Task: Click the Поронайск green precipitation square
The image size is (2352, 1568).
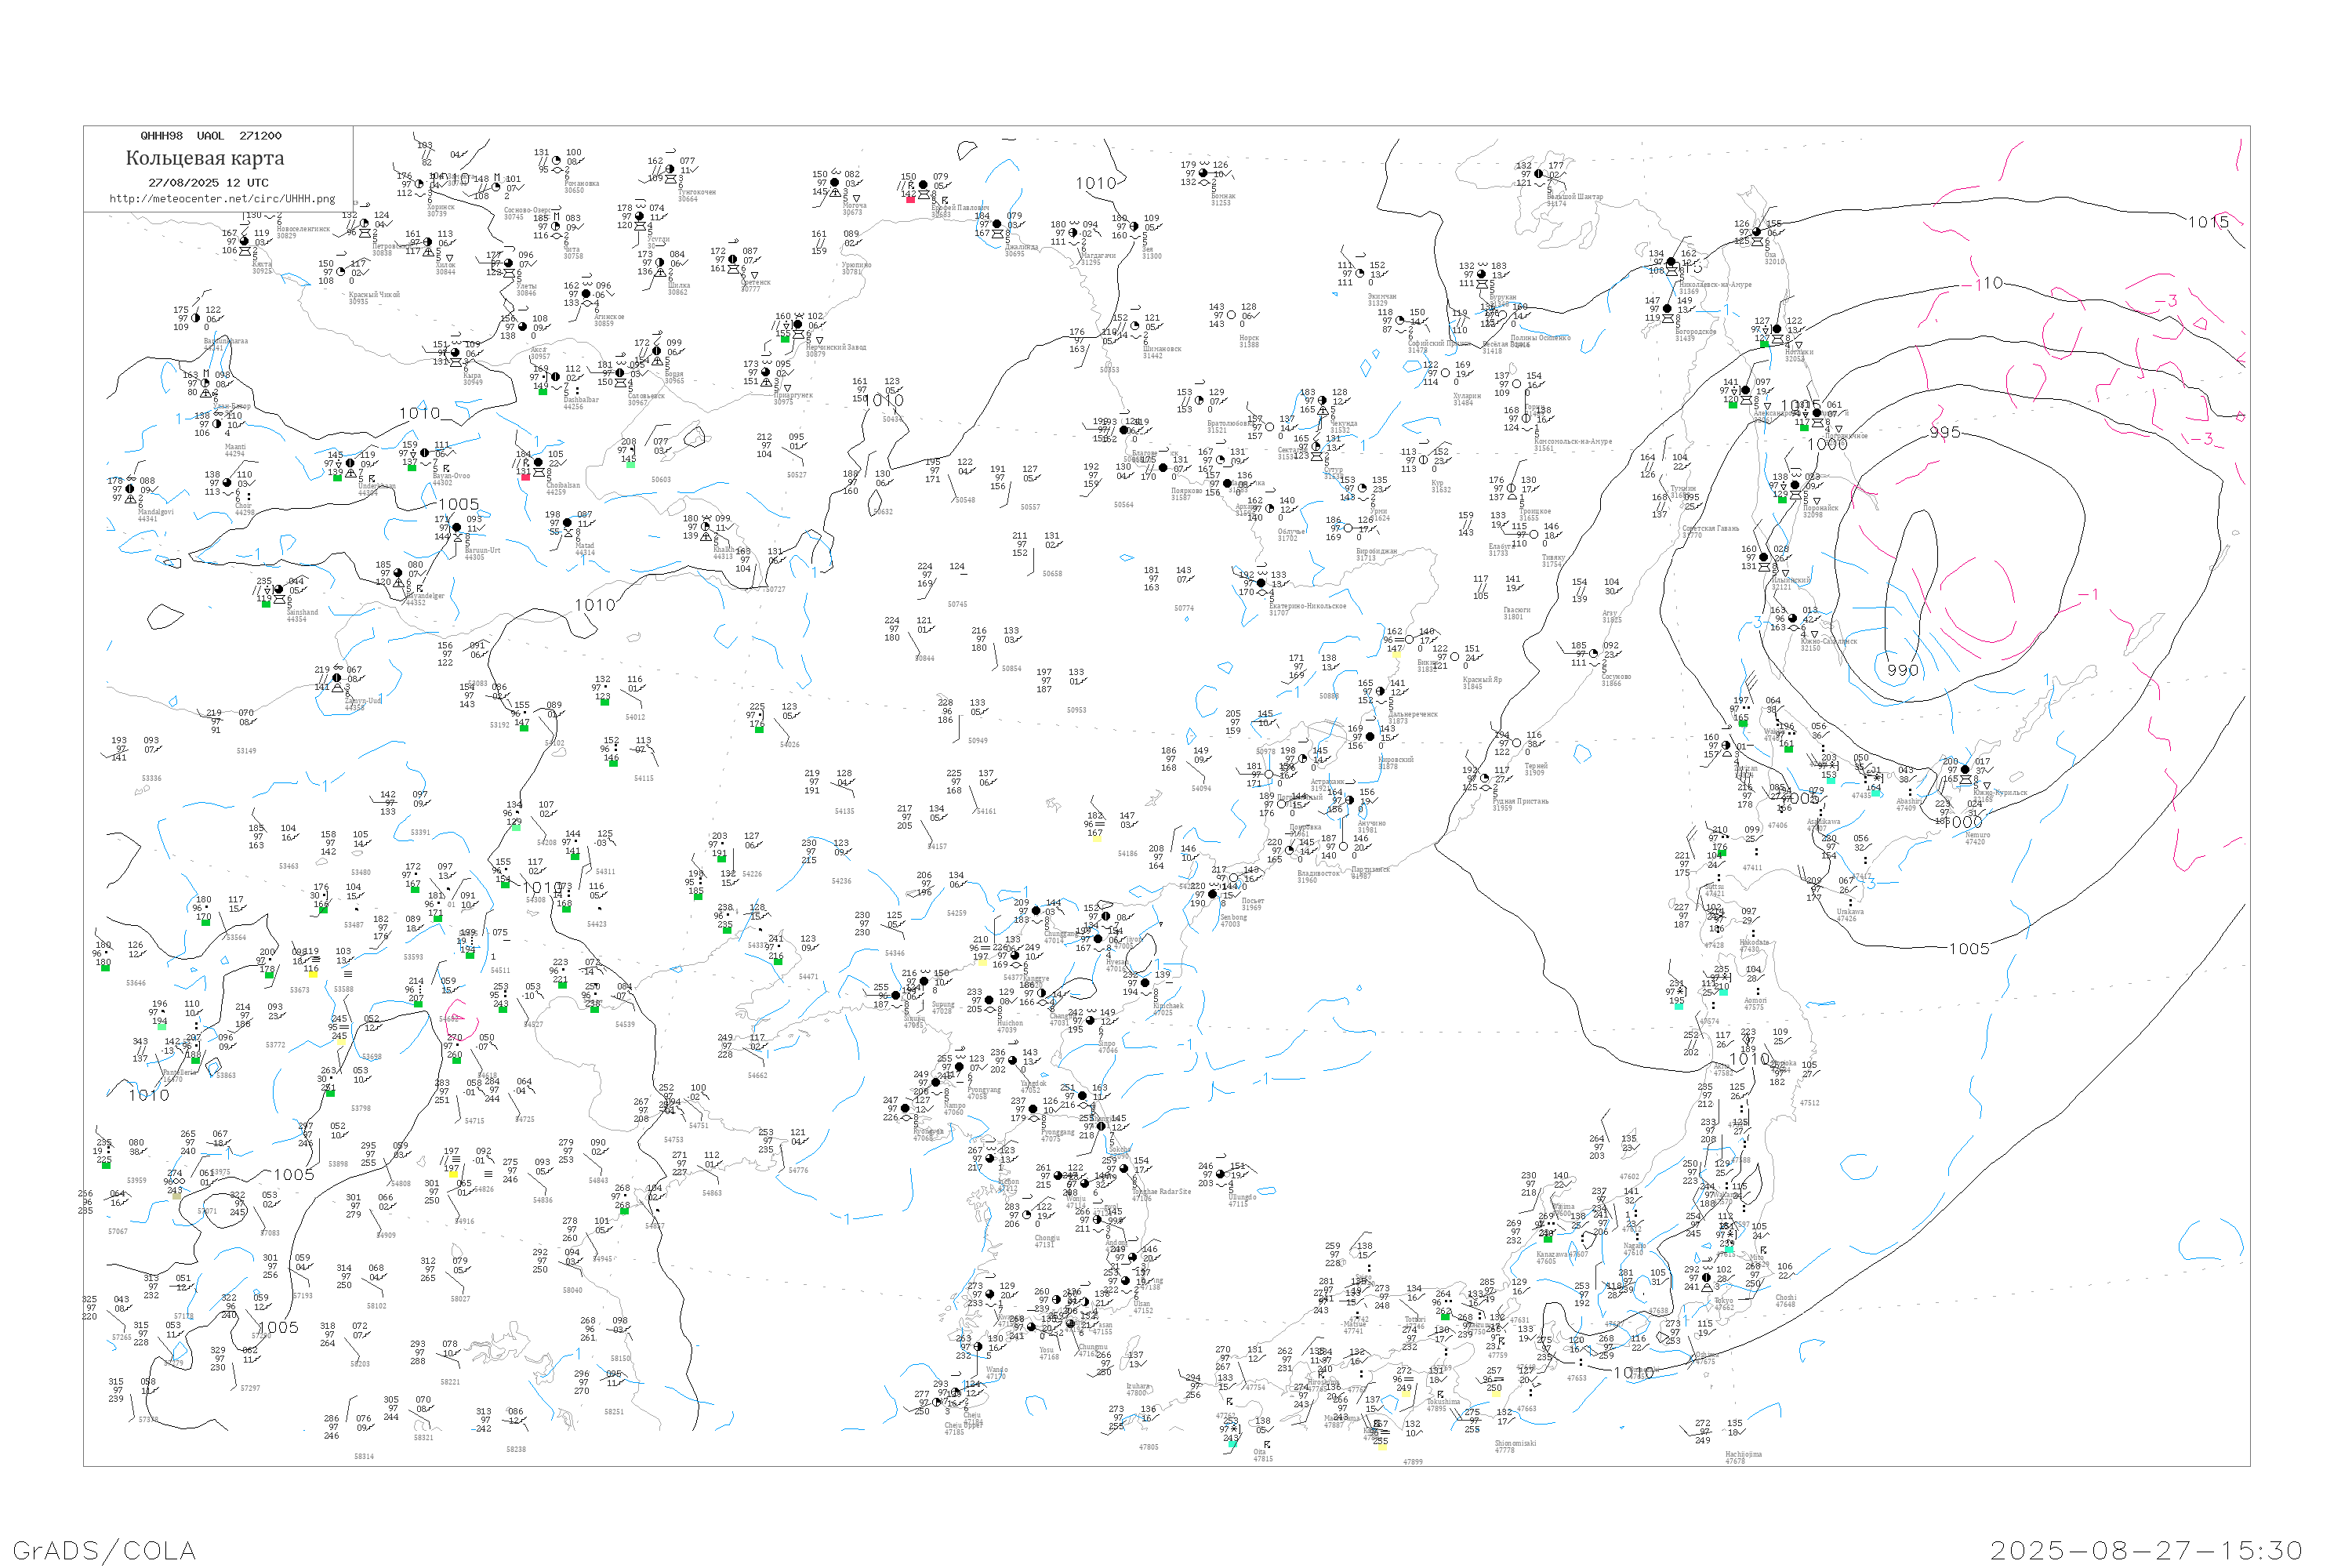Action: [x=1782, y=499]
